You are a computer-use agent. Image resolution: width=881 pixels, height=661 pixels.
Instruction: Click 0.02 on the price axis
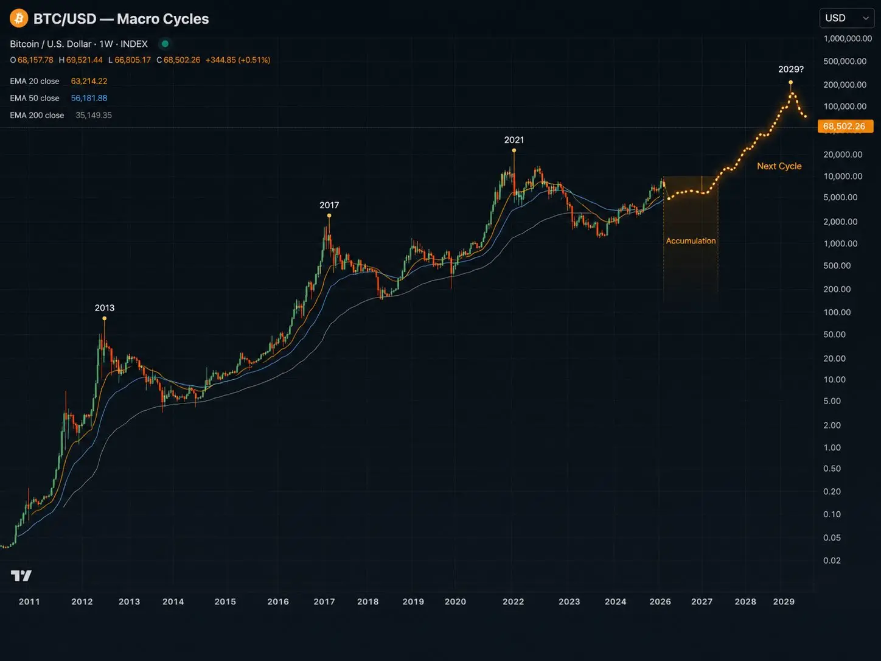pyautogui.click(x=832, y=561)
